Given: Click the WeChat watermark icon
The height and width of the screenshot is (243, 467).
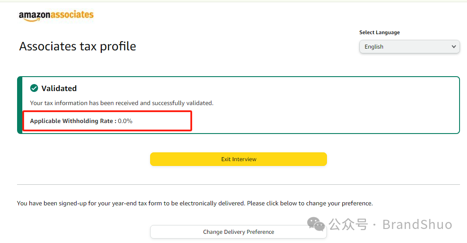Looking at the screenshot, I should [x=316, y=225].
